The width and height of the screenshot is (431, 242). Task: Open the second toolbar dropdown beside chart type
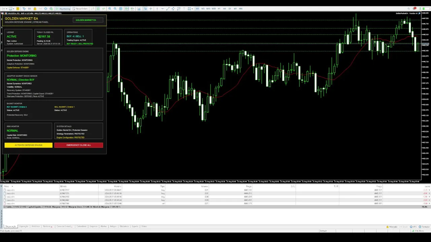[x=11, y=9]
